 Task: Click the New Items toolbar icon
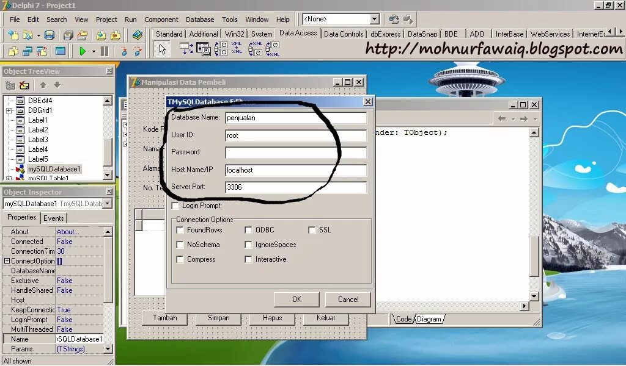pos(13,35)
